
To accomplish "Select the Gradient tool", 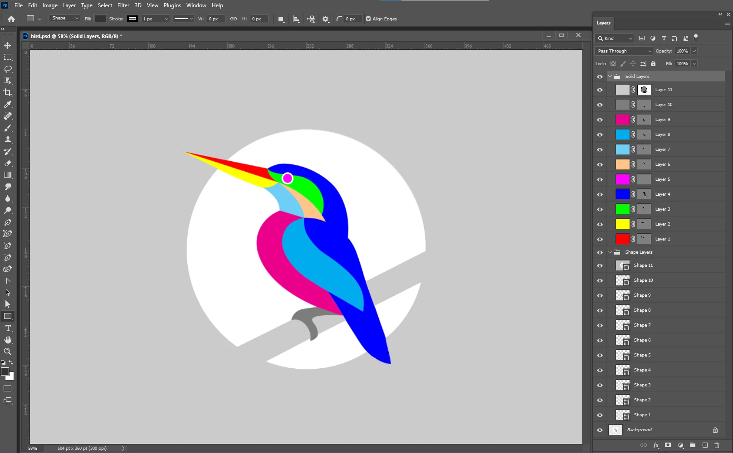I will click(x=8, y=175).
